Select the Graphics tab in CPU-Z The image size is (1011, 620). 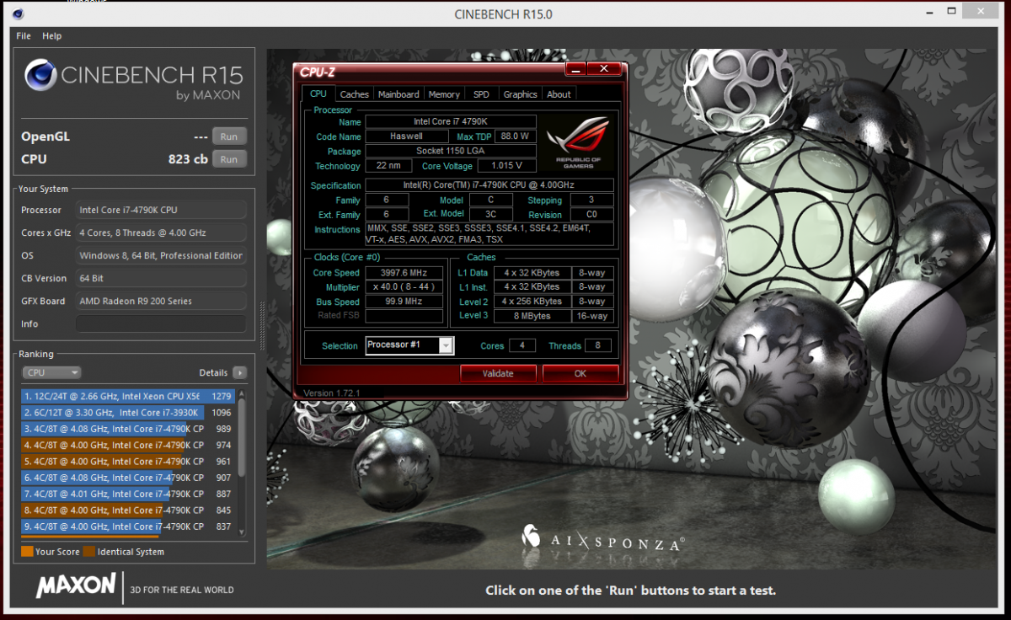point(520,94)
